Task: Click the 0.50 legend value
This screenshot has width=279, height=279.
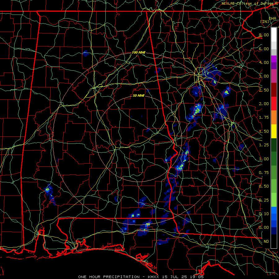Action: click(x=264, y=186)
